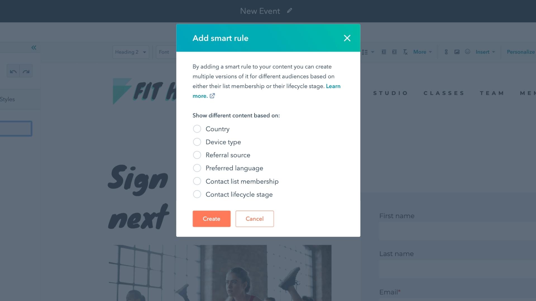This screenshot has height=301, width=536.
Task: Click the undo icon in toolbar
Action: click(13, 71)
